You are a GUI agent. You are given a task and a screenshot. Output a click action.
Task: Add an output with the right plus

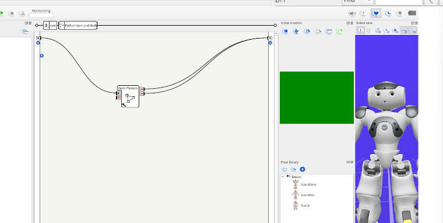pos(270,43)
